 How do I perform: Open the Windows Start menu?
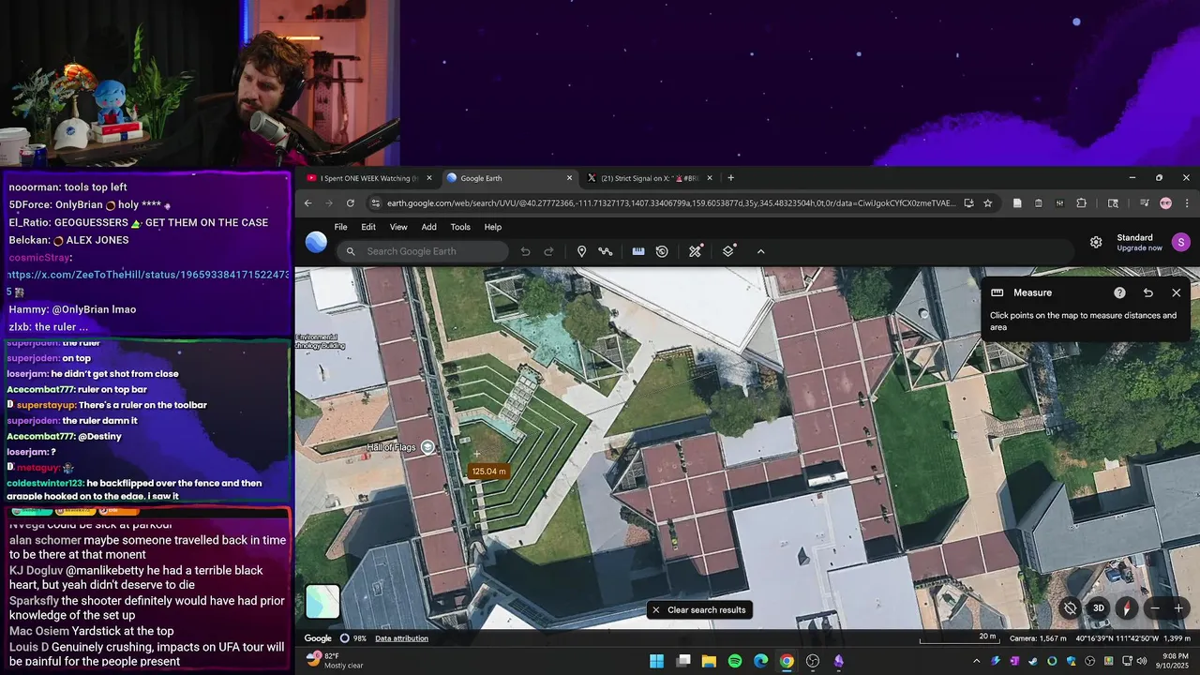click(x=657, y=661)
